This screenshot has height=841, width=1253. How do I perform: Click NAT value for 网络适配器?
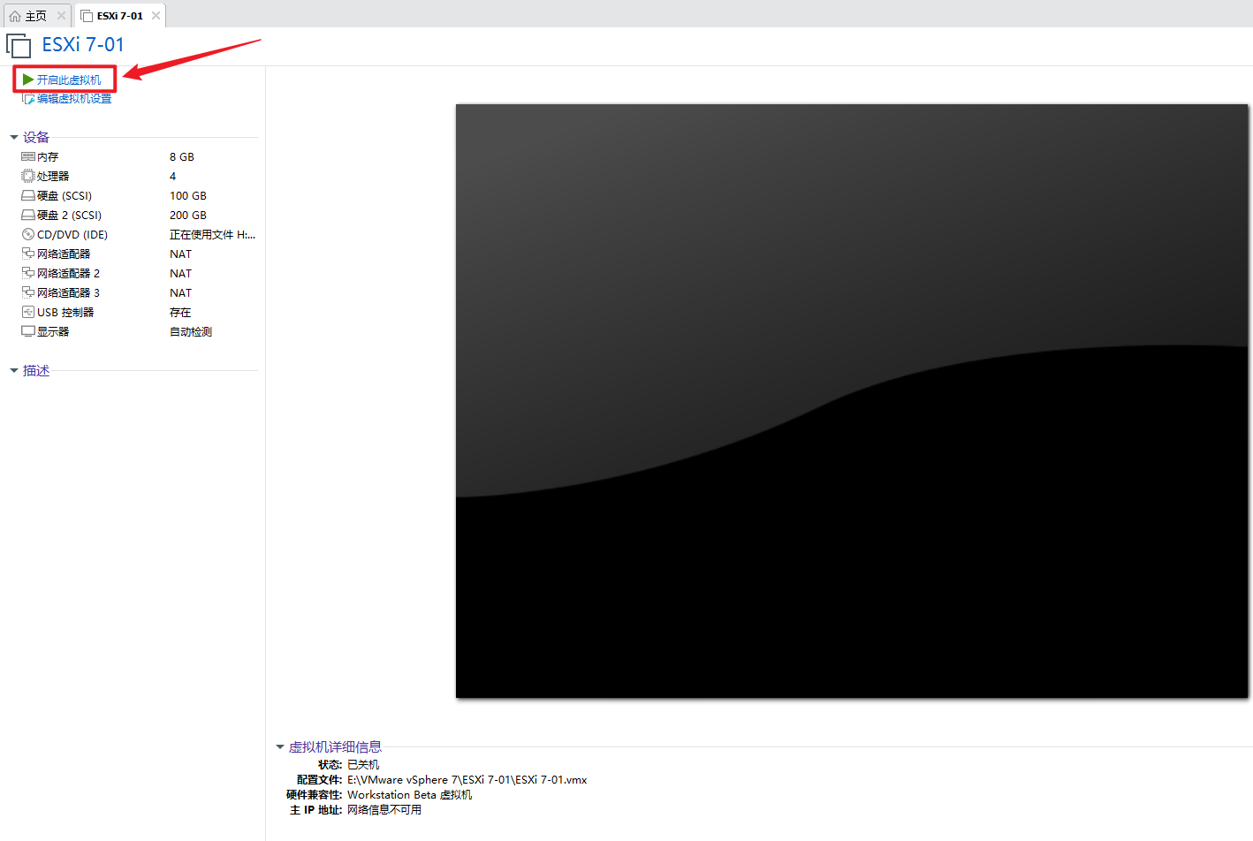pos(180,254)
